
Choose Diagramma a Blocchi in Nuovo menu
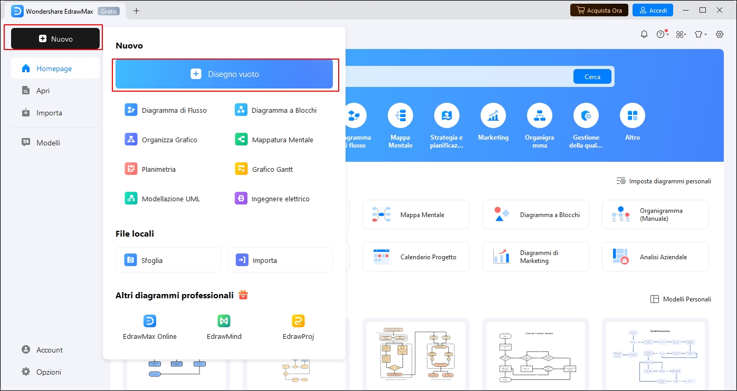coord(276,110)
